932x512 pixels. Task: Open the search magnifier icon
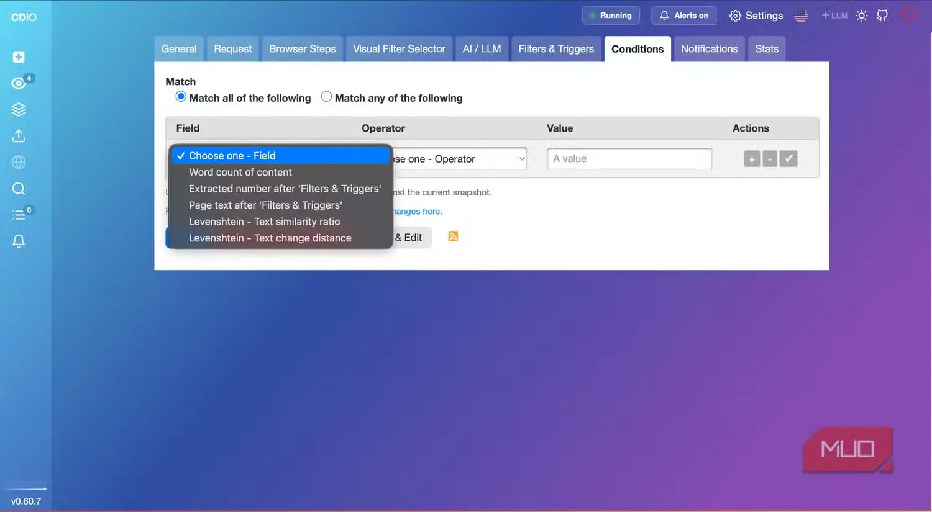[19, 189]
